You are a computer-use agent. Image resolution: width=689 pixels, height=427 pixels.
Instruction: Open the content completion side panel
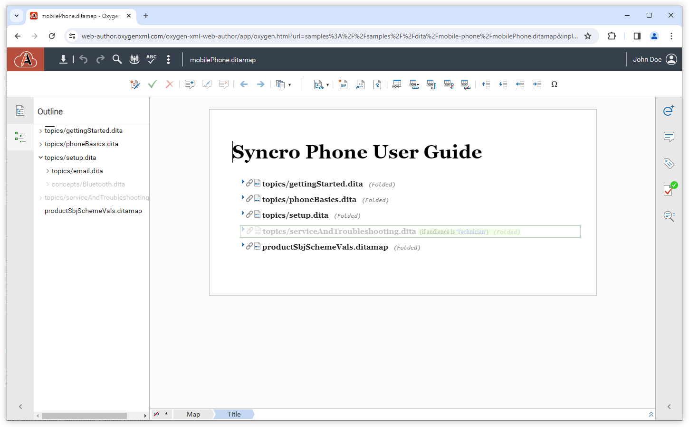[669, 111]
